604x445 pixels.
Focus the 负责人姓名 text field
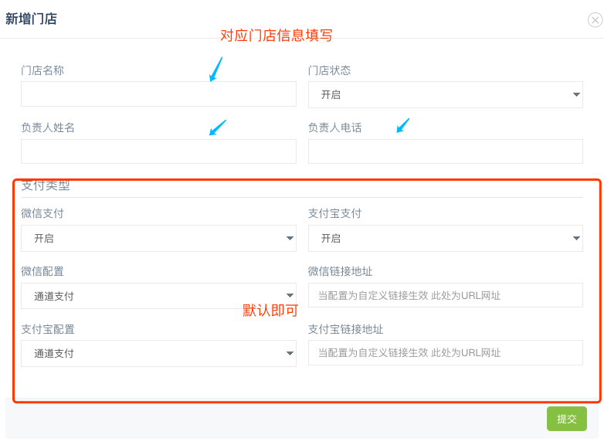pos(158,151)
